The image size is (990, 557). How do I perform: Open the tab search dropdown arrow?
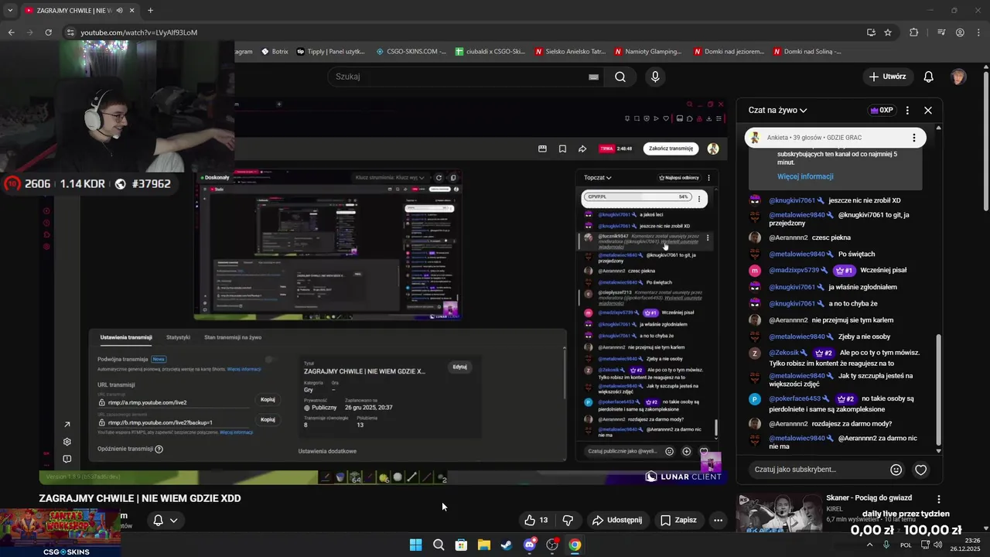(9, 10)
